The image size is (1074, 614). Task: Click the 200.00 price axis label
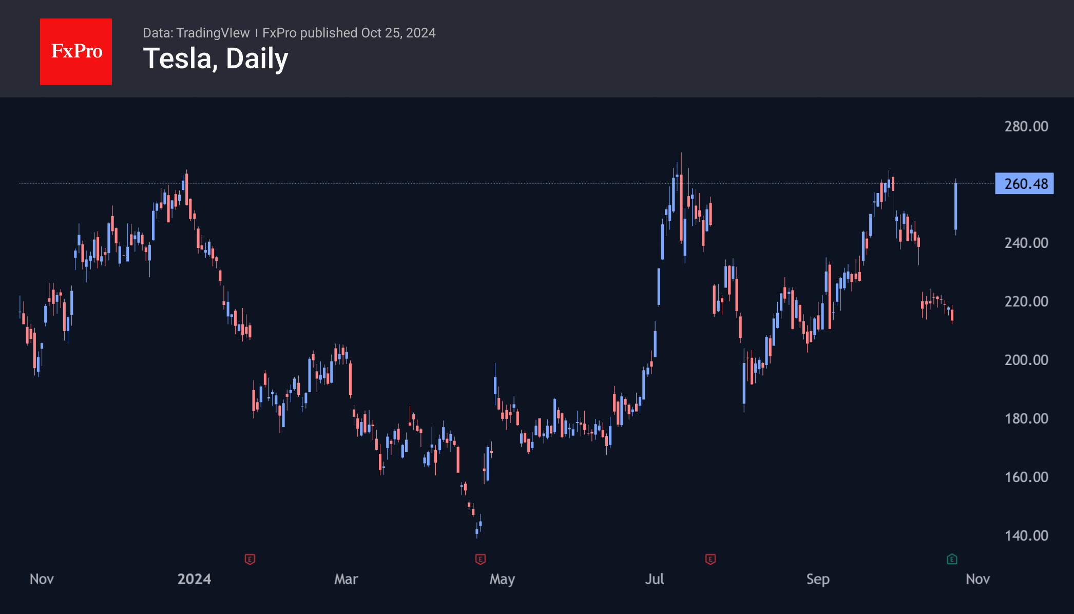pos(1026,360)
